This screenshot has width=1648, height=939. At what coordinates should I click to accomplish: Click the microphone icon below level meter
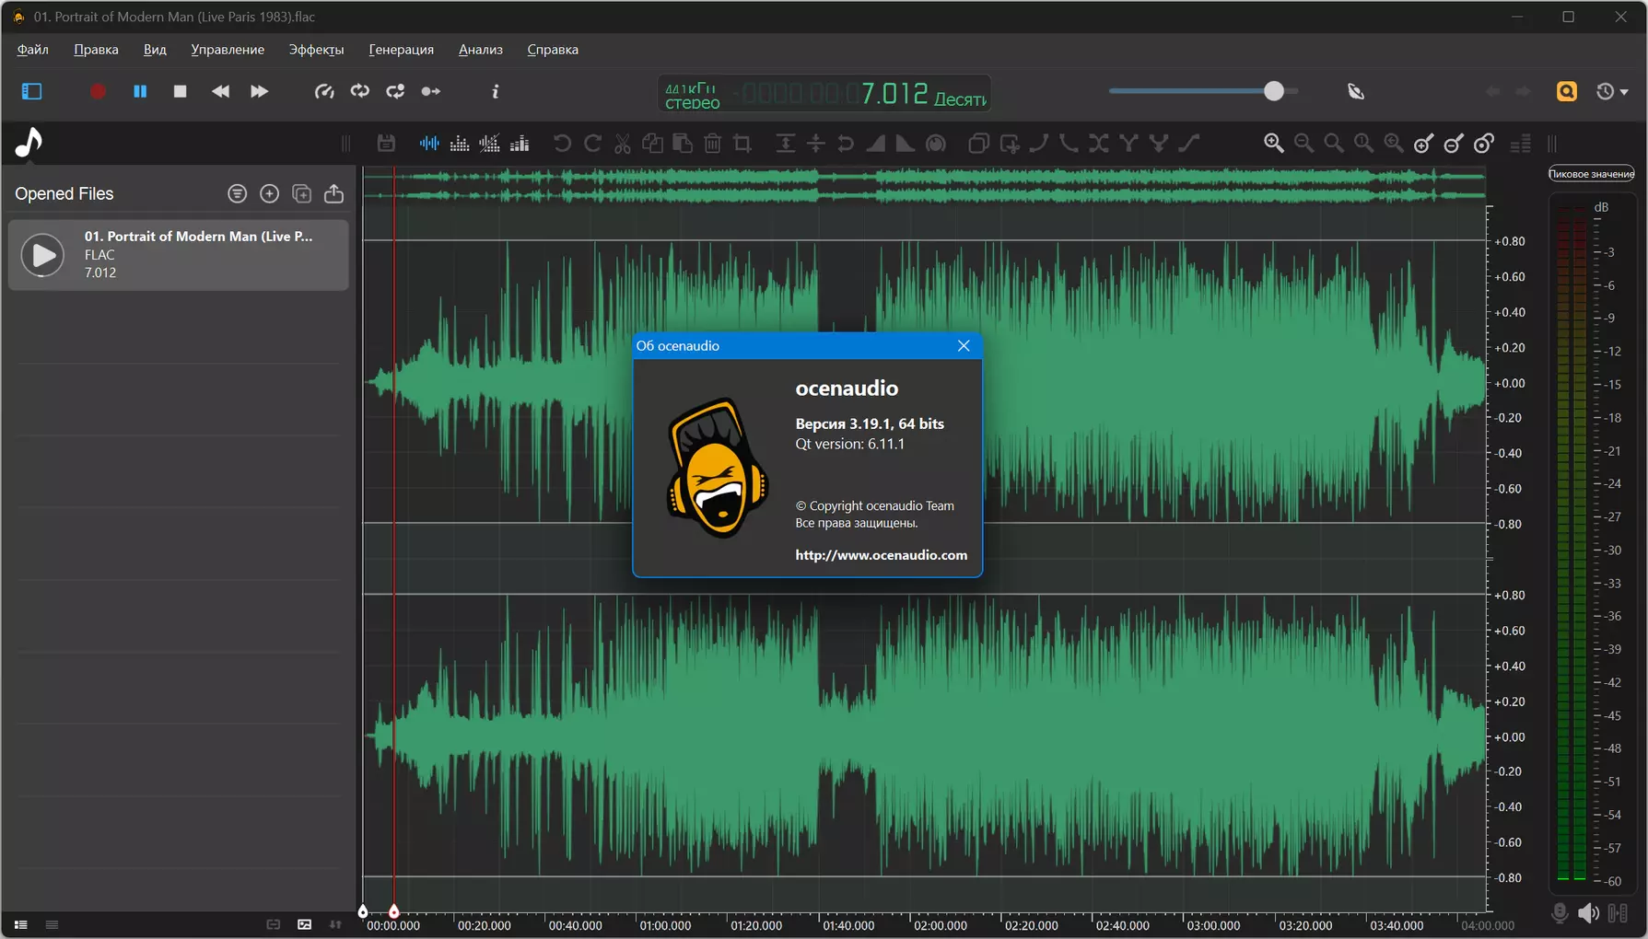pyautogui.click(x=1559, y=913)
